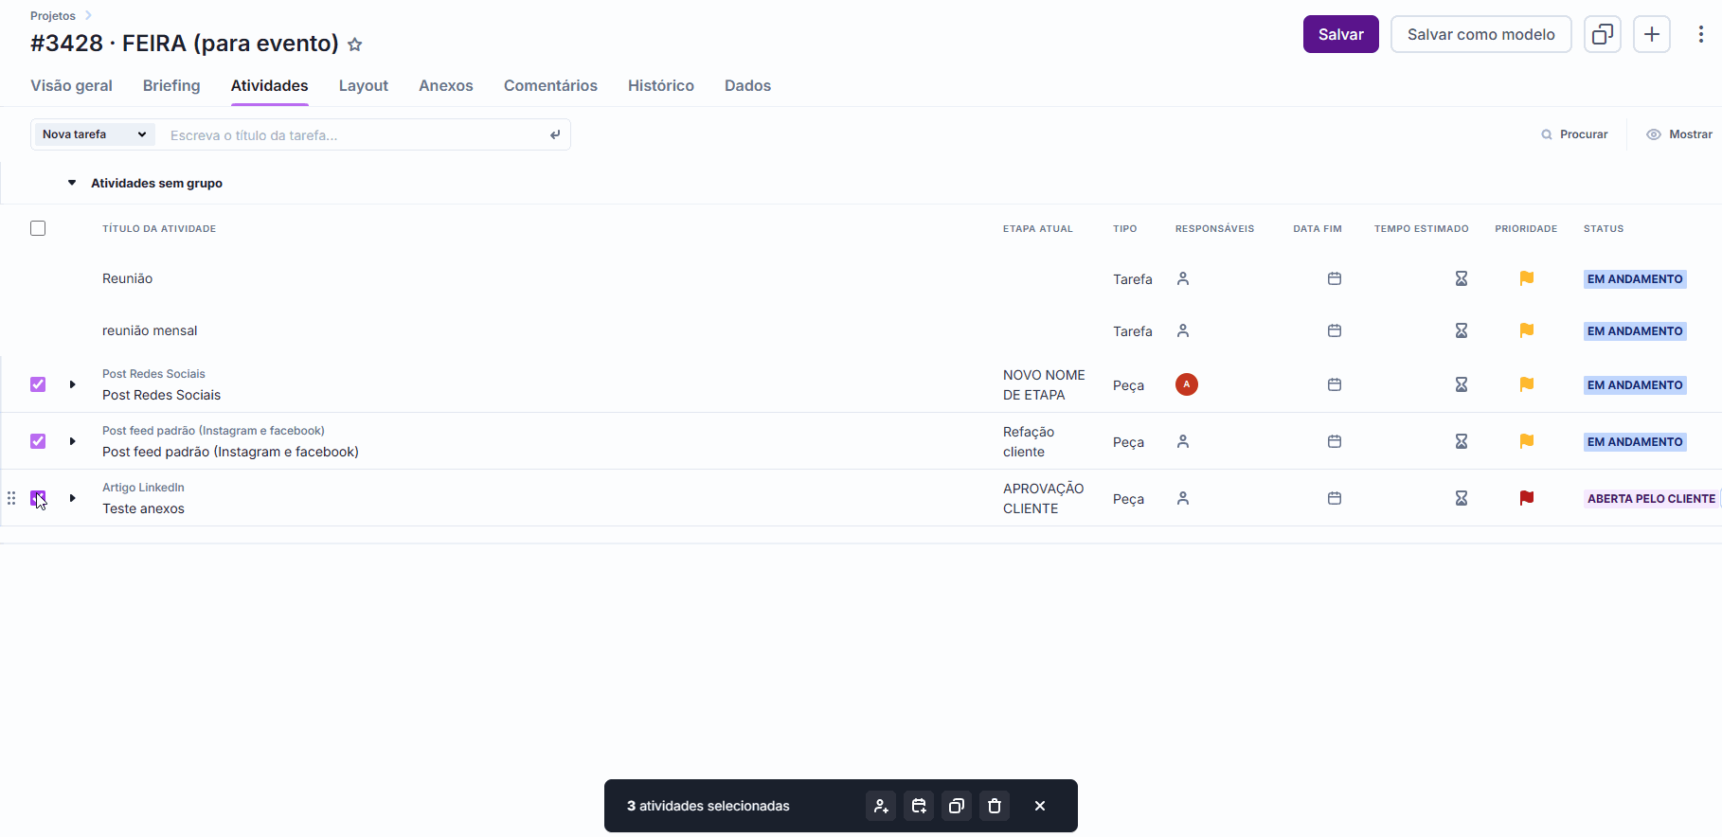
Task: Favorite the project with the star icon
Action: (x=355, y=45)
